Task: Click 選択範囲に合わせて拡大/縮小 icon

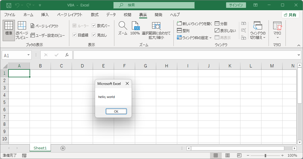Action: click(x=156, y=26)
